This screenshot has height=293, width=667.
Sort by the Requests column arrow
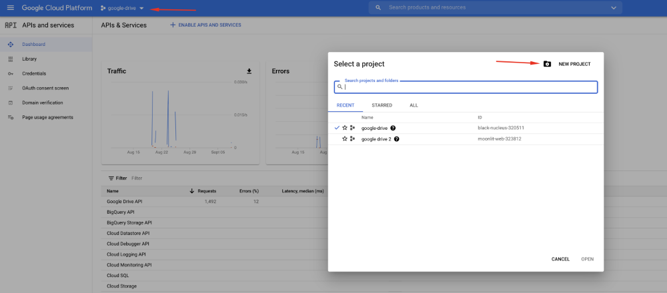point(192,191)
